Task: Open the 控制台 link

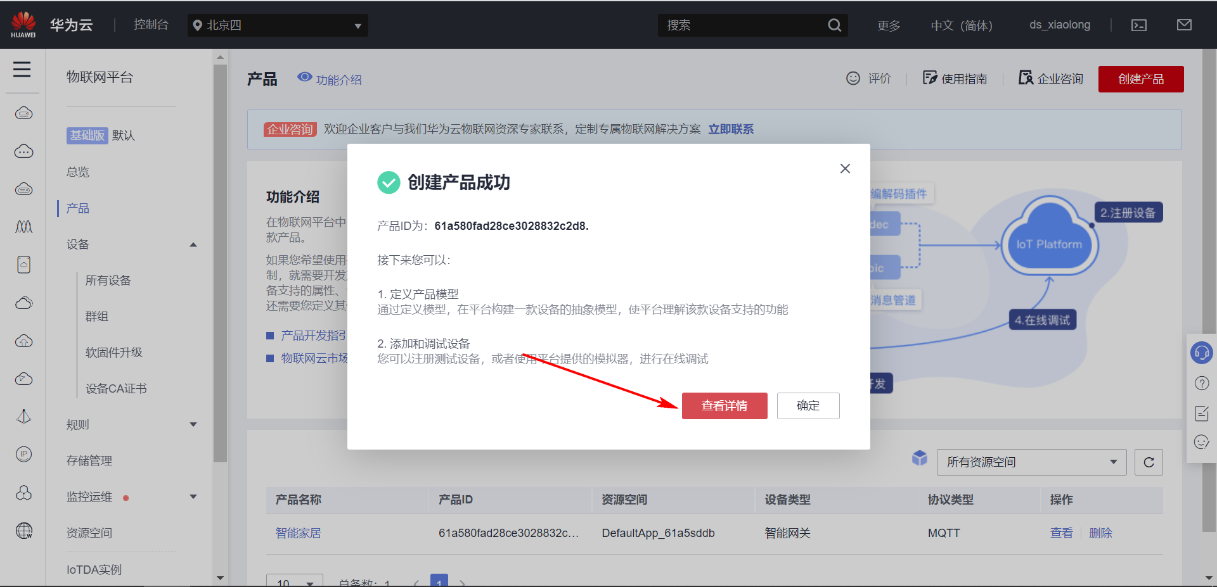Action: point(151,25)
